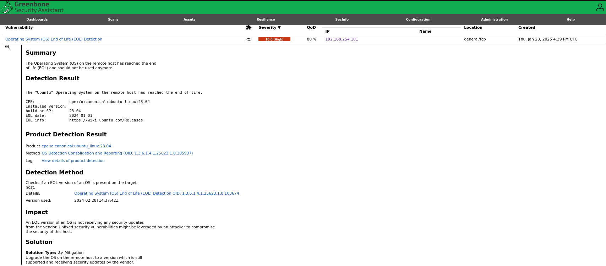
Task: Click the Summary heading
Action: [41, 53]
